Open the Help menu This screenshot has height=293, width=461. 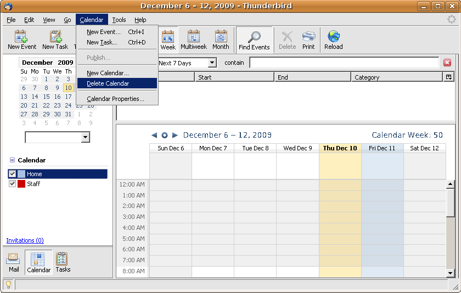pyautogui.click(x=140, y=20)
